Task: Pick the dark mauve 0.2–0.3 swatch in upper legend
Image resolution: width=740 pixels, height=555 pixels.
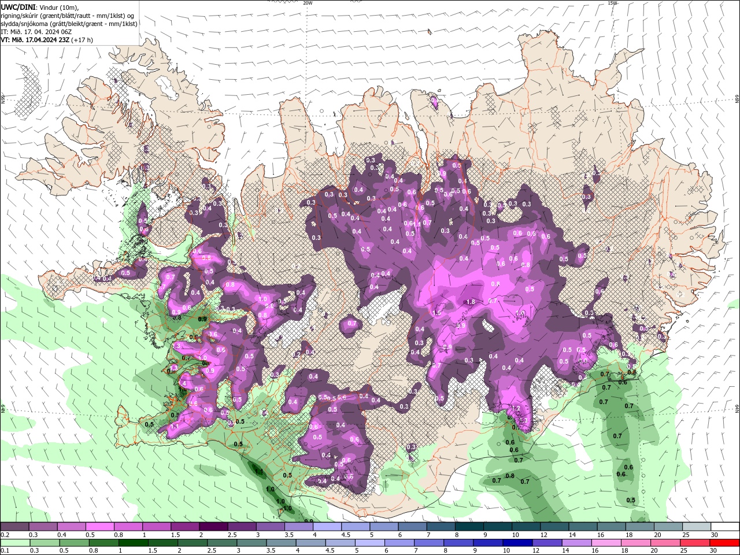Action: (15, 527)
